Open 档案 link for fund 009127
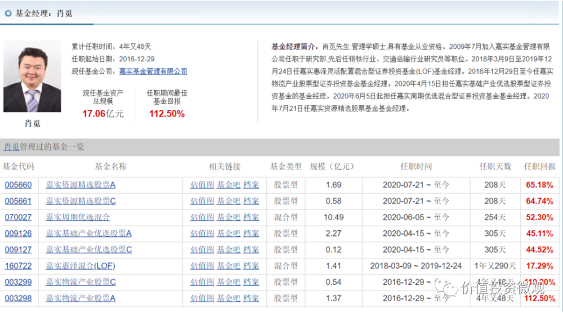The image size is (563, 313). [251, 249]
